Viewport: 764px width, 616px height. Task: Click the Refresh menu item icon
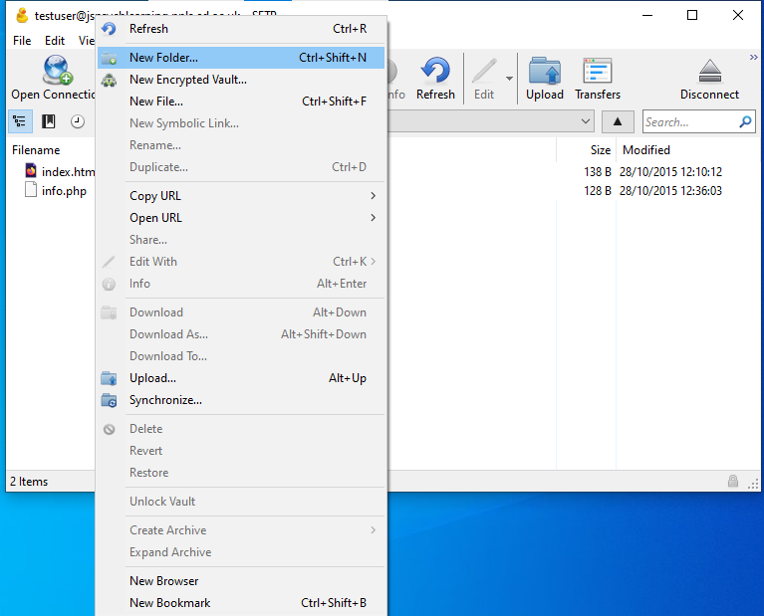pos(109,29)
